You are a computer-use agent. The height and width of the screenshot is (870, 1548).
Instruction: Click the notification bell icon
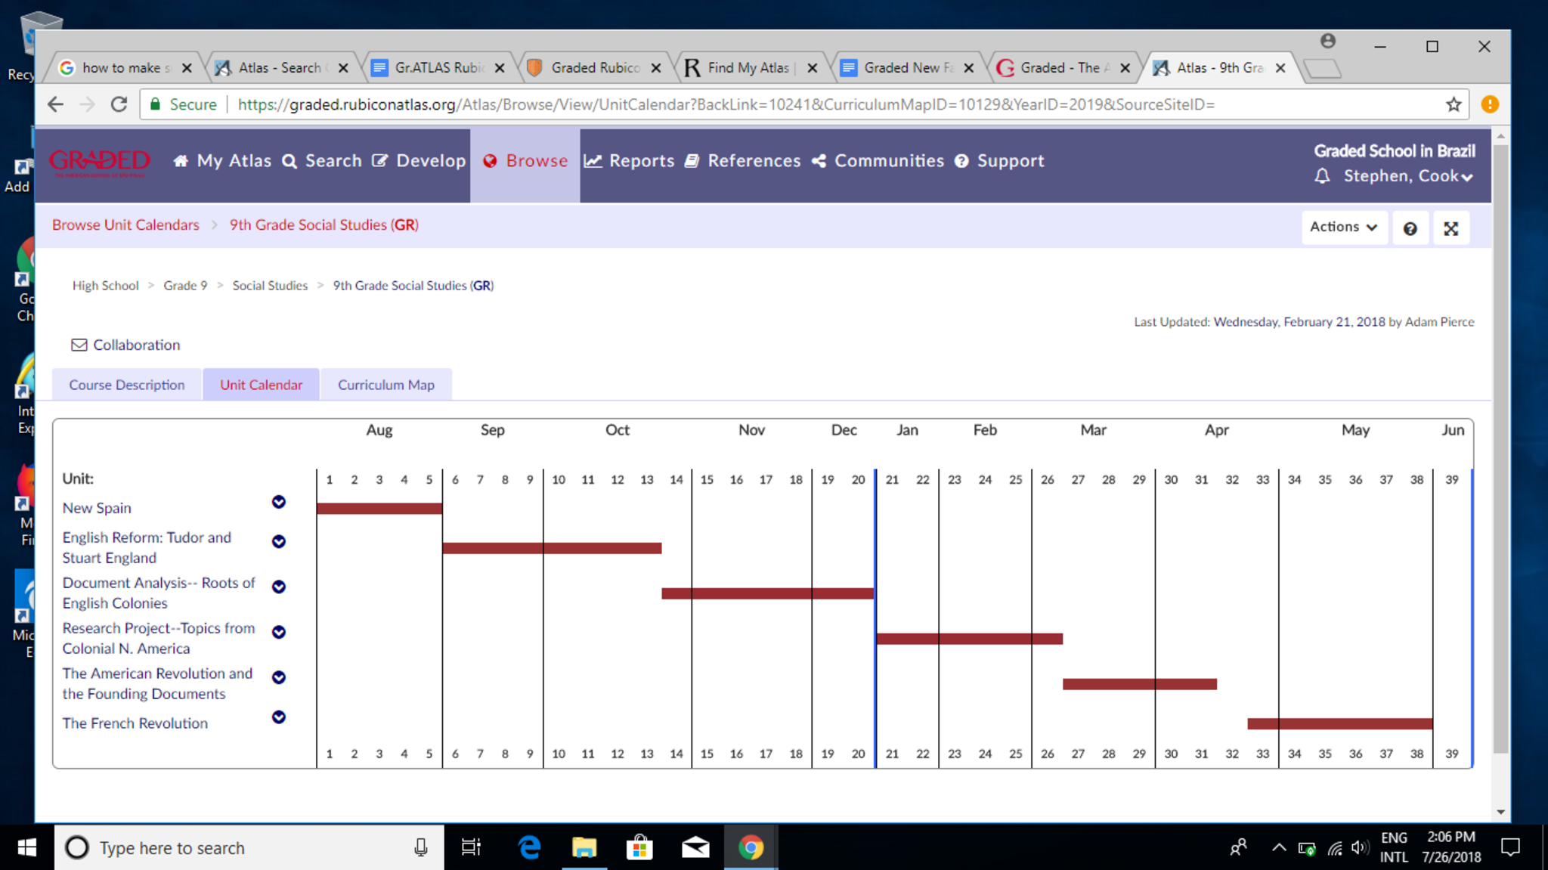[x=1322, y=176]
